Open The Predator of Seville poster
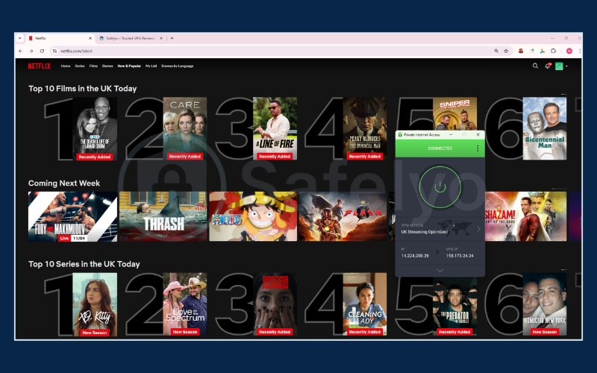This screenshot has width=597, height=373. pyautogui.click(x=454, y=307)
